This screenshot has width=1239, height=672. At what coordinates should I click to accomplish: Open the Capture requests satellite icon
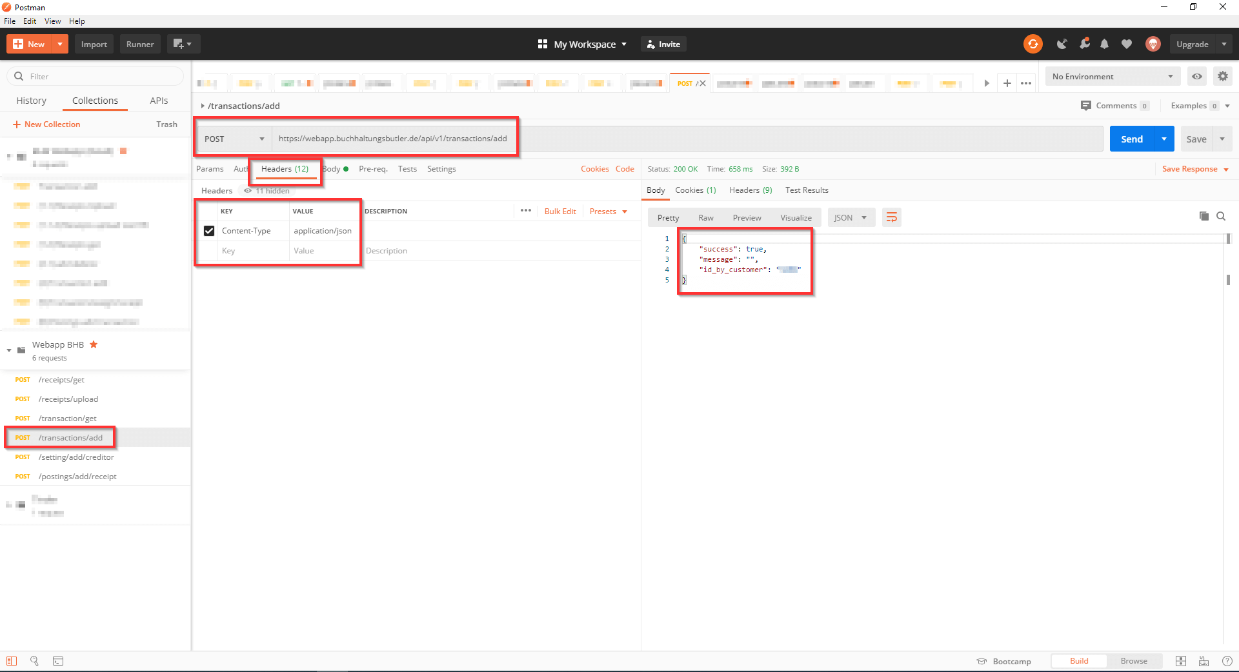[1062, 44]
